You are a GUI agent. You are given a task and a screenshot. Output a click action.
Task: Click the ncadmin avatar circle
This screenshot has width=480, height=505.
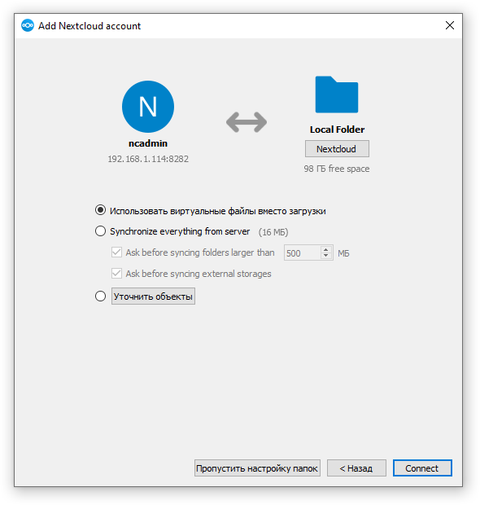pos(148,107)
